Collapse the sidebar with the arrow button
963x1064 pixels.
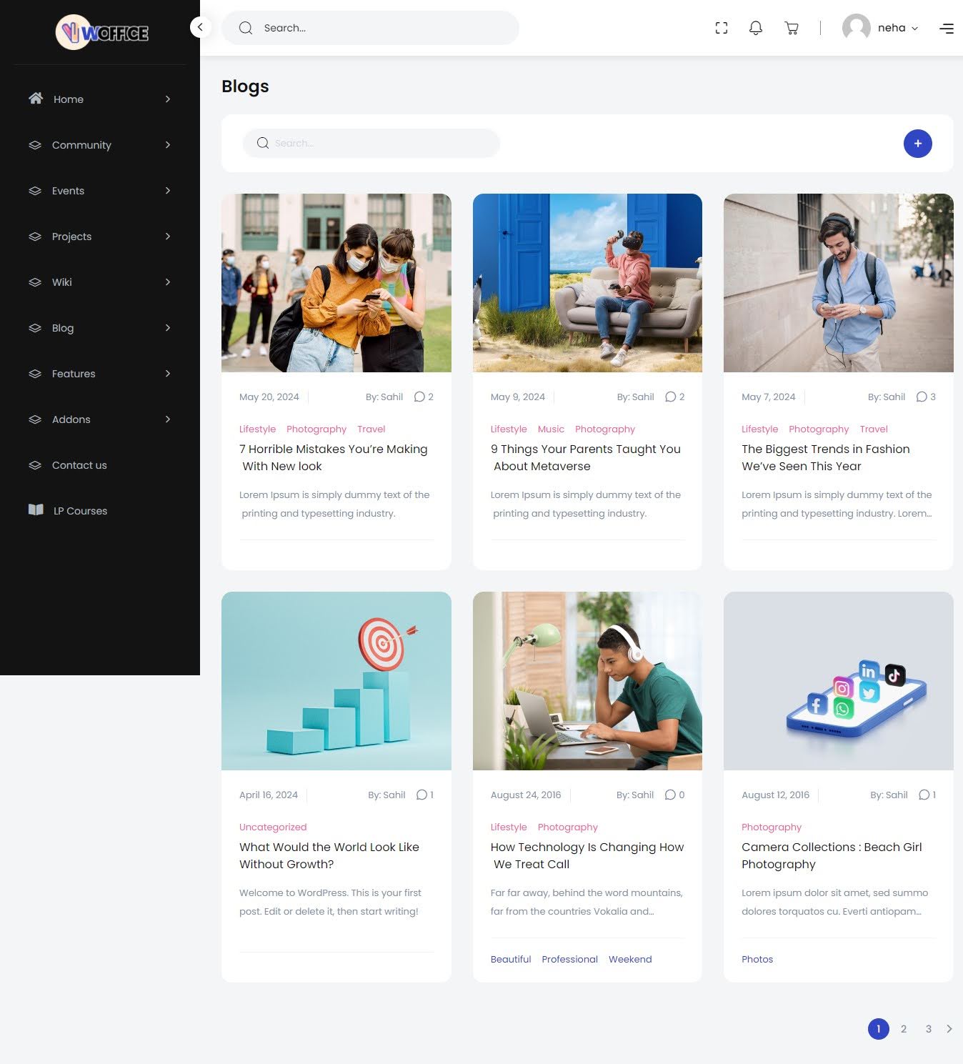200,27
